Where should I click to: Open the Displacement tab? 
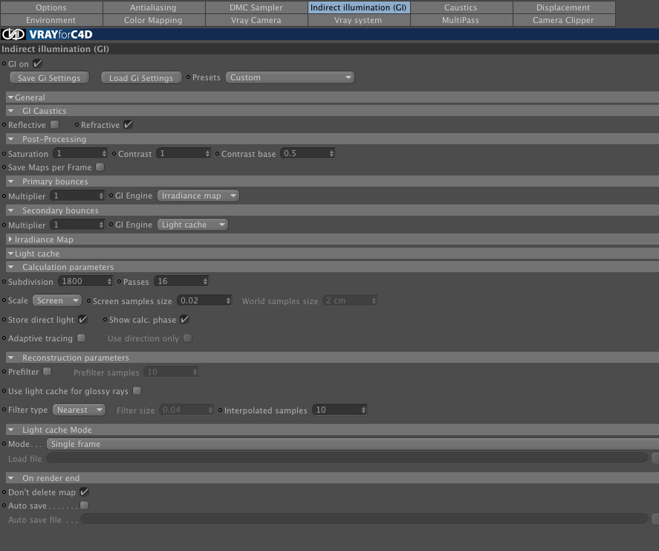pos(564,7)
